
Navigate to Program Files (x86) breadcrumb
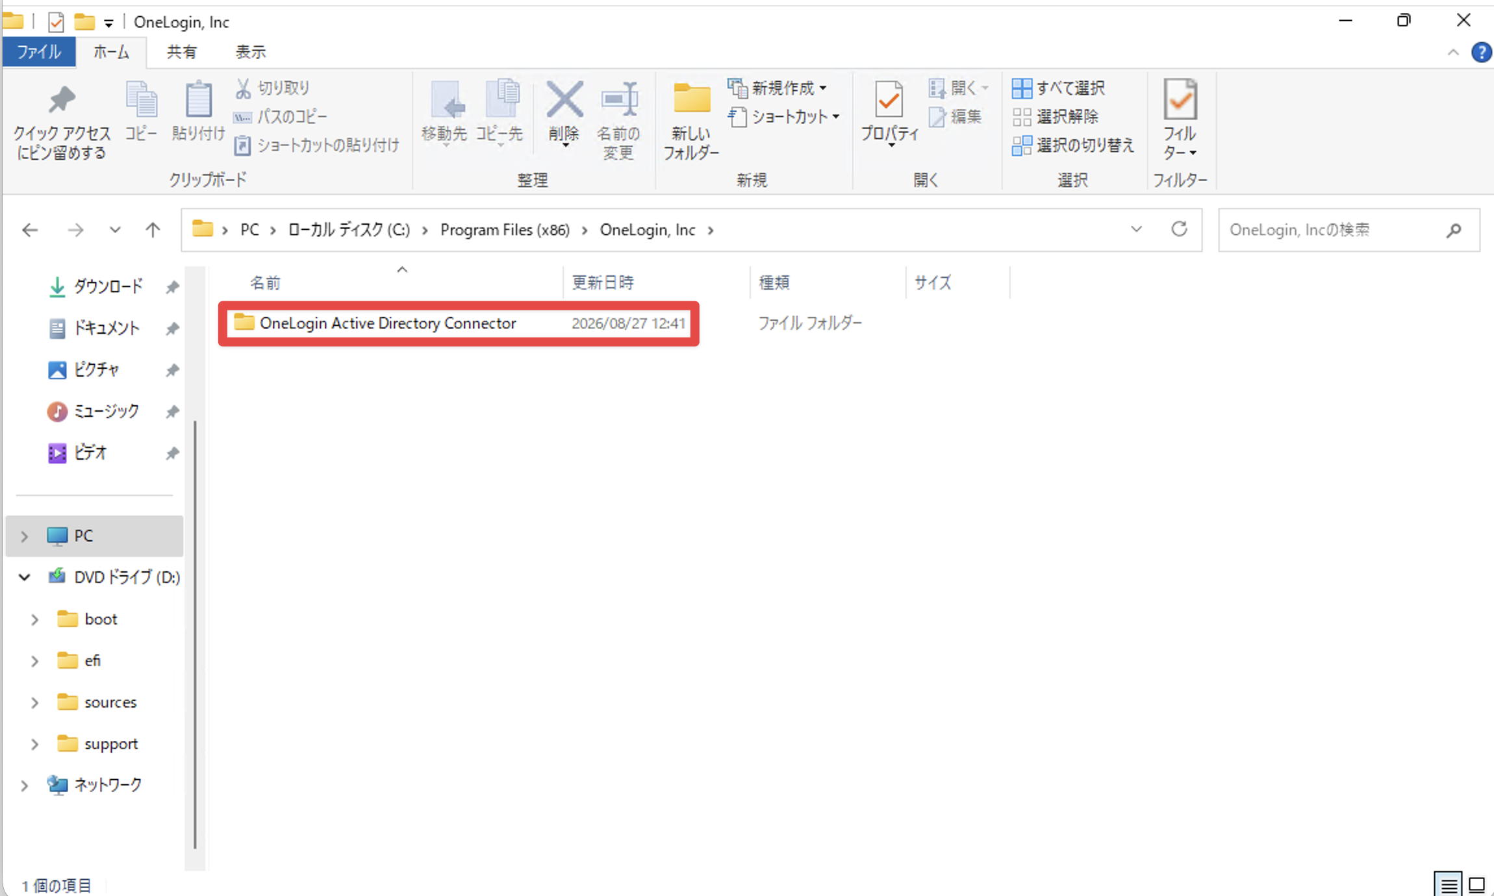click(x=505, y=230)
